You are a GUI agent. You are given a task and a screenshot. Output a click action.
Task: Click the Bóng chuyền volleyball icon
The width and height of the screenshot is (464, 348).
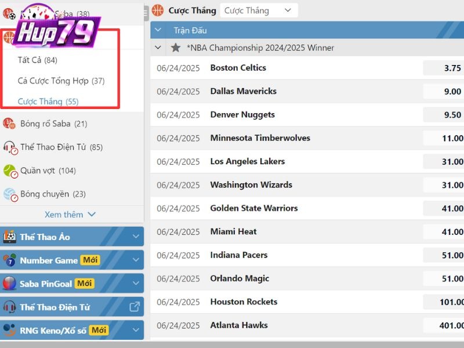click(10, 194)
